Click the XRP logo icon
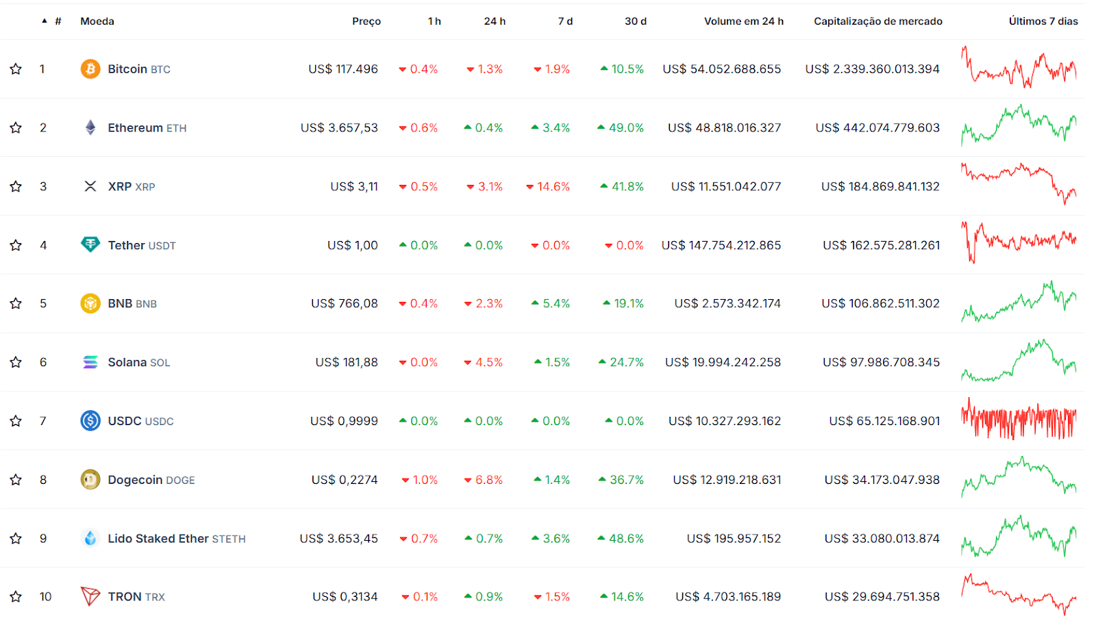The width and height of the screenshot is (1096, 625). click(x=90, y=186)
